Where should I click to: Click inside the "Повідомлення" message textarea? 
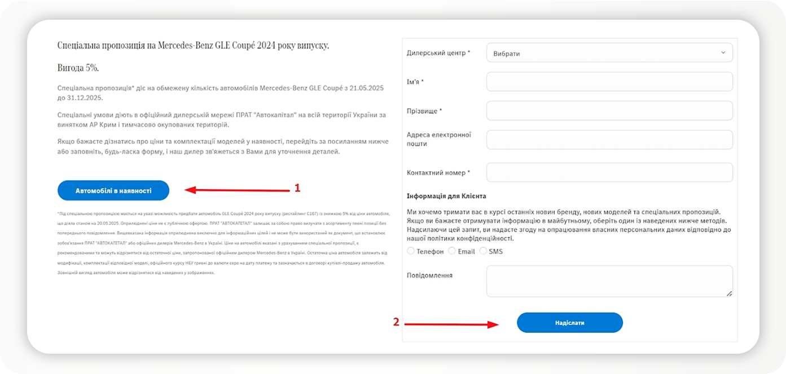[x=609, y=281]
